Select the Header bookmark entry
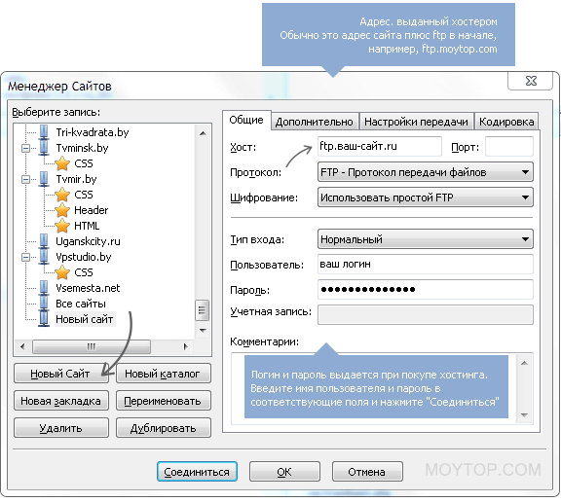The width and height of the screenshot is (561, 502). pyautogui.click(x=91, y=210)
